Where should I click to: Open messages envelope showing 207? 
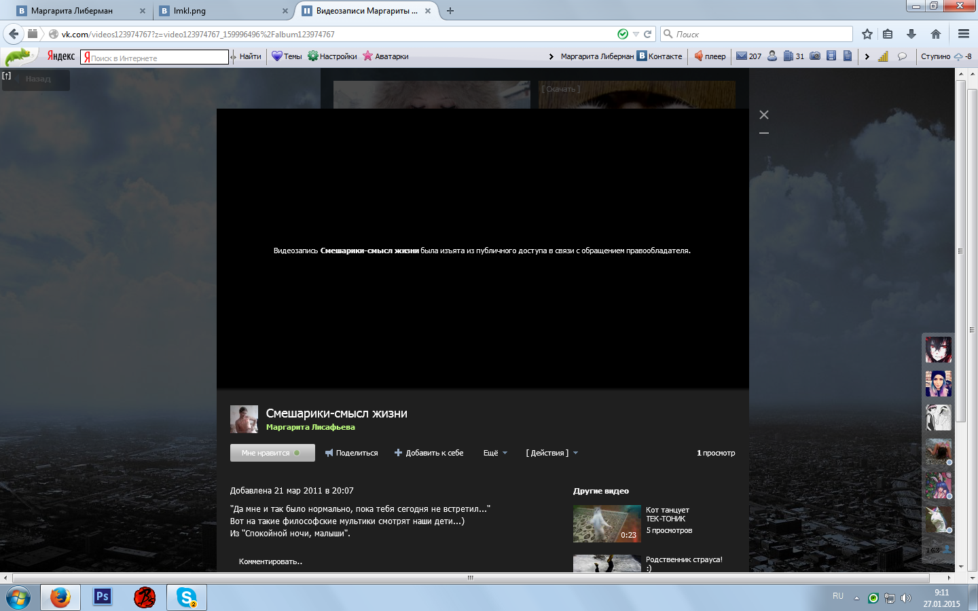(x=749, y=56)
